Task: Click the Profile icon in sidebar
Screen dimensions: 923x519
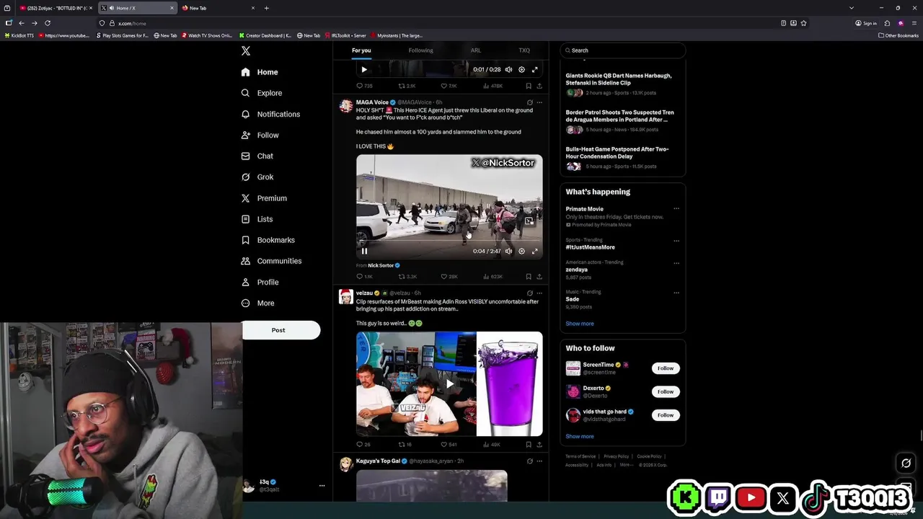Action: click(246, 282)
